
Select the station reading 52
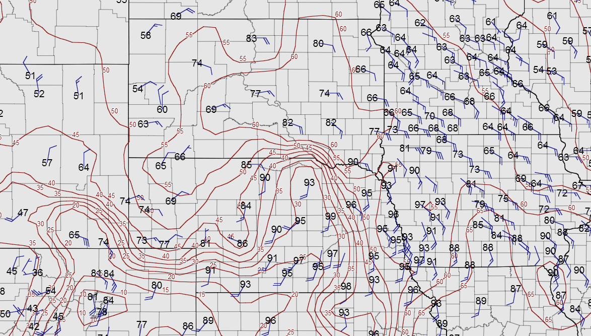click(x=39, y=94)
